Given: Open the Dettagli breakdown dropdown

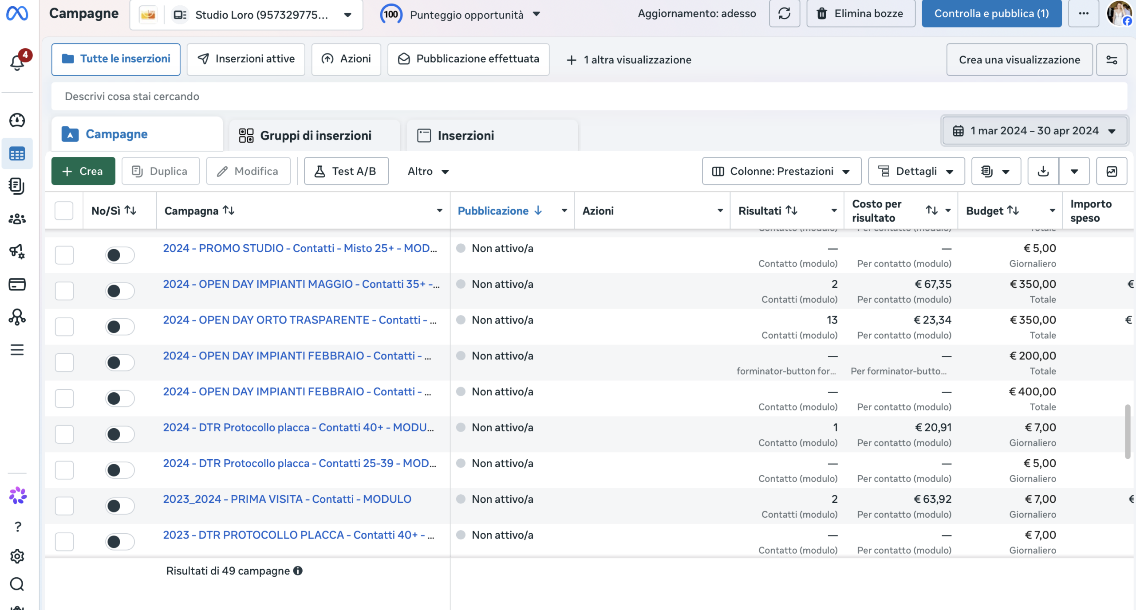Looking at the screenshot, I should tap(916, 171).
